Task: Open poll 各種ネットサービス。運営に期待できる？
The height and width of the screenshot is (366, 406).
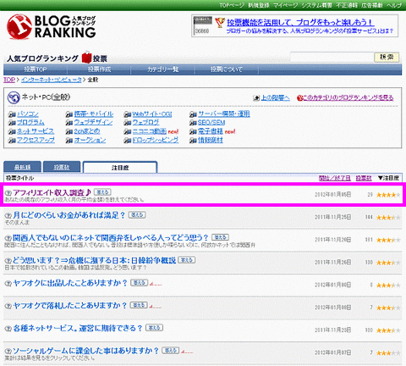Action: coord(78,329)
